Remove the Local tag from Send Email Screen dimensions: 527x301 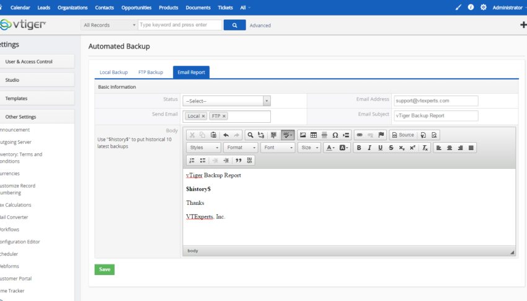[x=203, y=116]
